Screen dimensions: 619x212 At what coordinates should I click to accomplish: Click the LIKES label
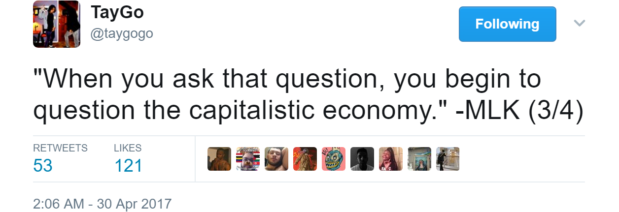pyautogui.click(x=128, y=148)
